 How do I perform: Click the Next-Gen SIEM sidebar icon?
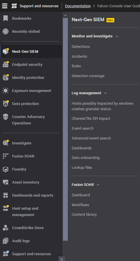[6, 51]
